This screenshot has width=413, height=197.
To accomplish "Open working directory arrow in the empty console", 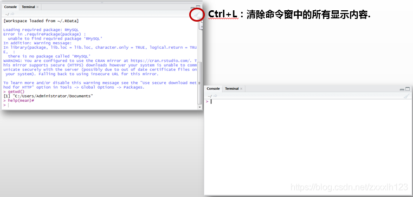I will (215, 96).
